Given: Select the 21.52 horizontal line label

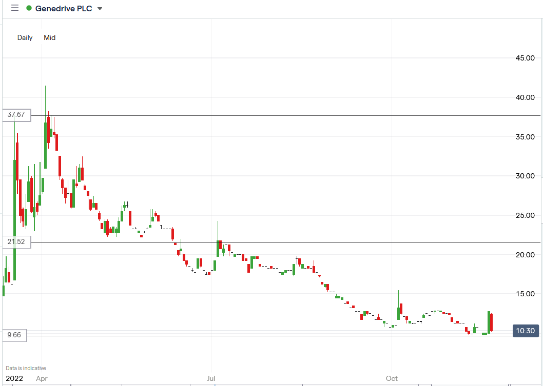Looking at the screenshot, I should click(x=16, y=241).
